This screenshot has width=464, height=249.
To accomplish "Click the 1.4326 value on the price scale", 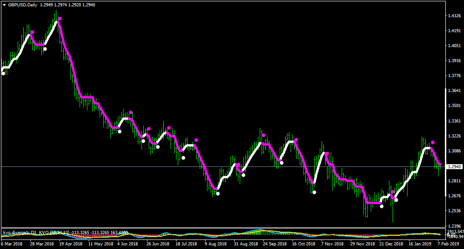I will (x=454, y=15).
